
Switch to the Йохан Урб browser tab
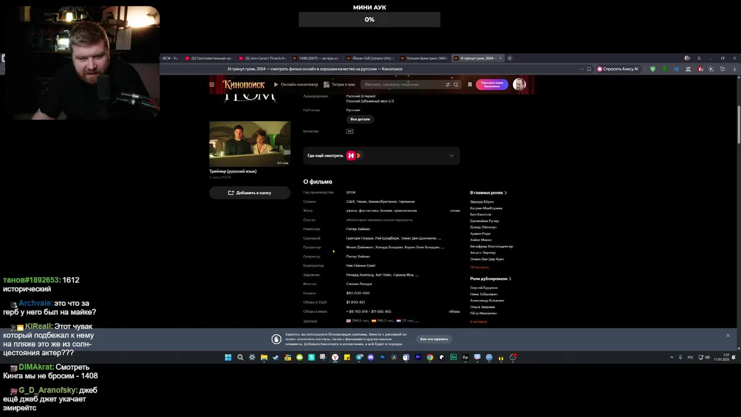(370, 58)
